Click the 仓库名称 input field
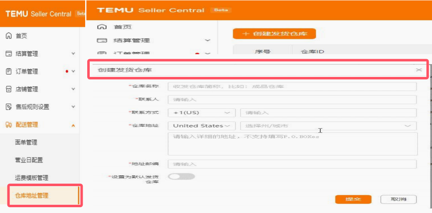Screen dimensions: 432x213 292,86
